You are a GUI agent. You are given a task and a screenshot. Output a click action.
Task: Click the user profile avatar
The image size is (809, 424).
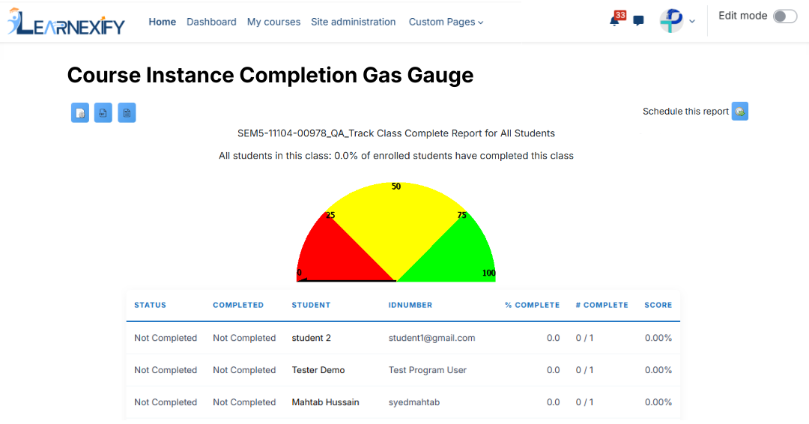coord(671,21)
